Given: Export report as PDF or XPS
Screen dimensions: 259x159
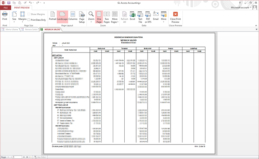Looking at the screenshot, I should [148, 17].
